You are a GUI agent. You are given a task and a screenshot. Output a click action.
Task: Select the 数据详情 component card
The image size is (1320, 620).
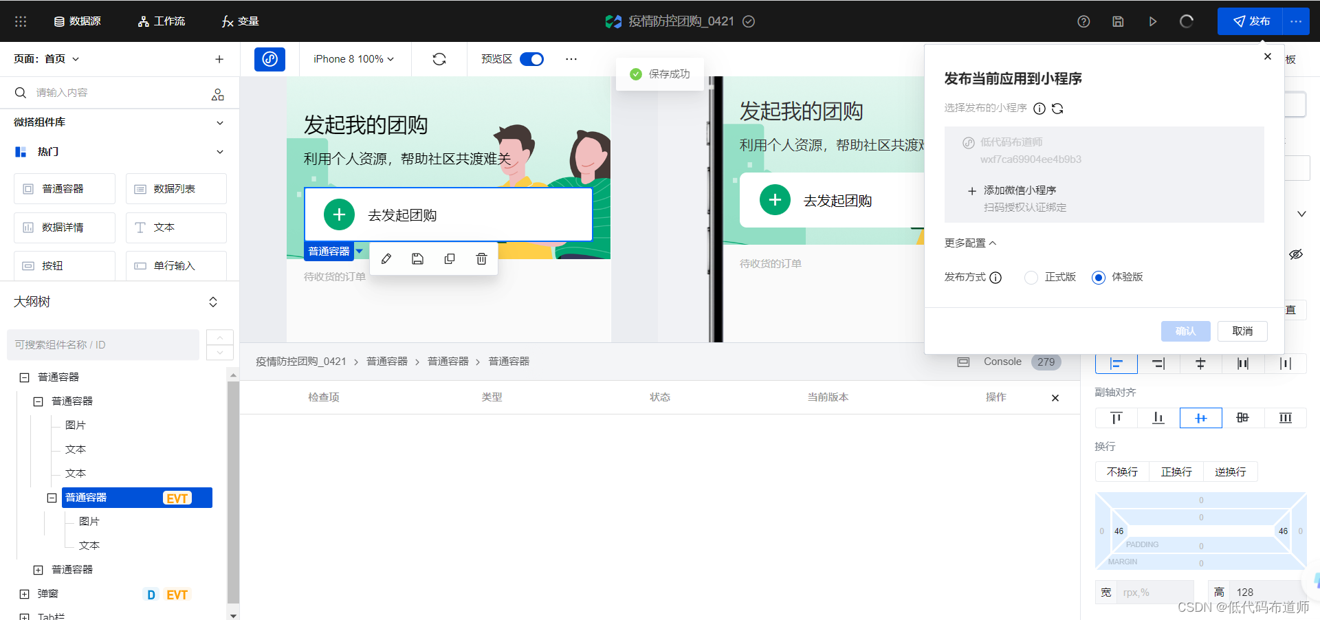[x=65, y=227]
